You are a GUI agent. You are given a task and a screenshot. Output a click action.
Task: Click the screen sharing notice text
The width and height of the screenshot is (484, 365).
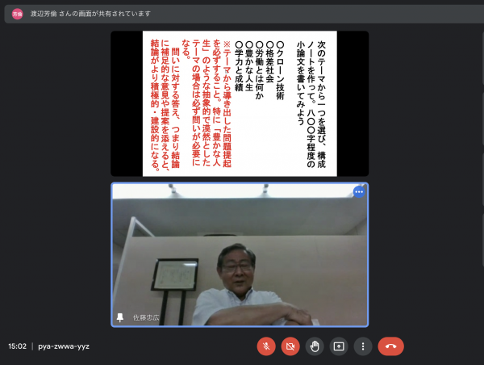pos(90,14)
